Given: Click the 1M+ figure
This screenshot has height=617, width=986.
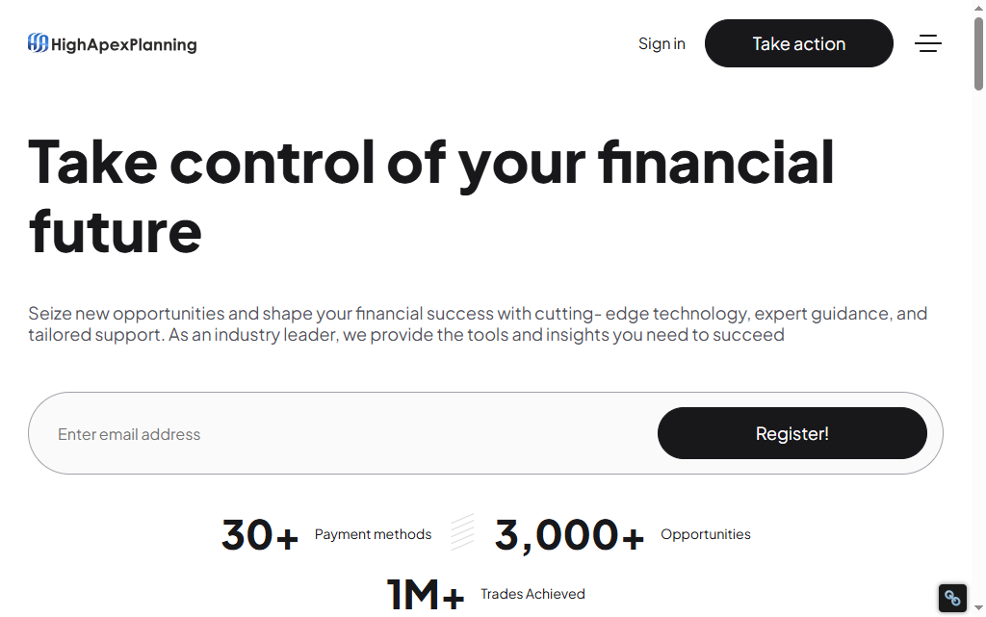Looking at the screenshot, I should (425, 595).
